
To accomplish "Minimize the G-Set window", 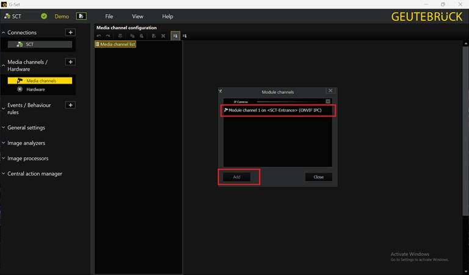I will pos(426,4).
